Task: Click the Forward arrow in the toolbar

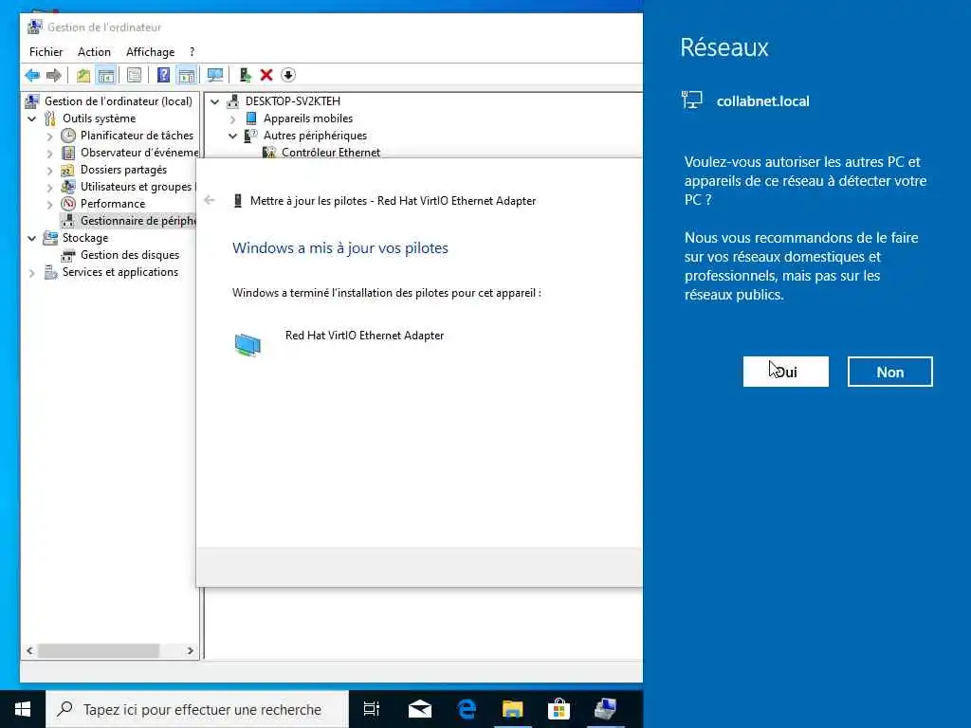Action: (x=54, y=76)
